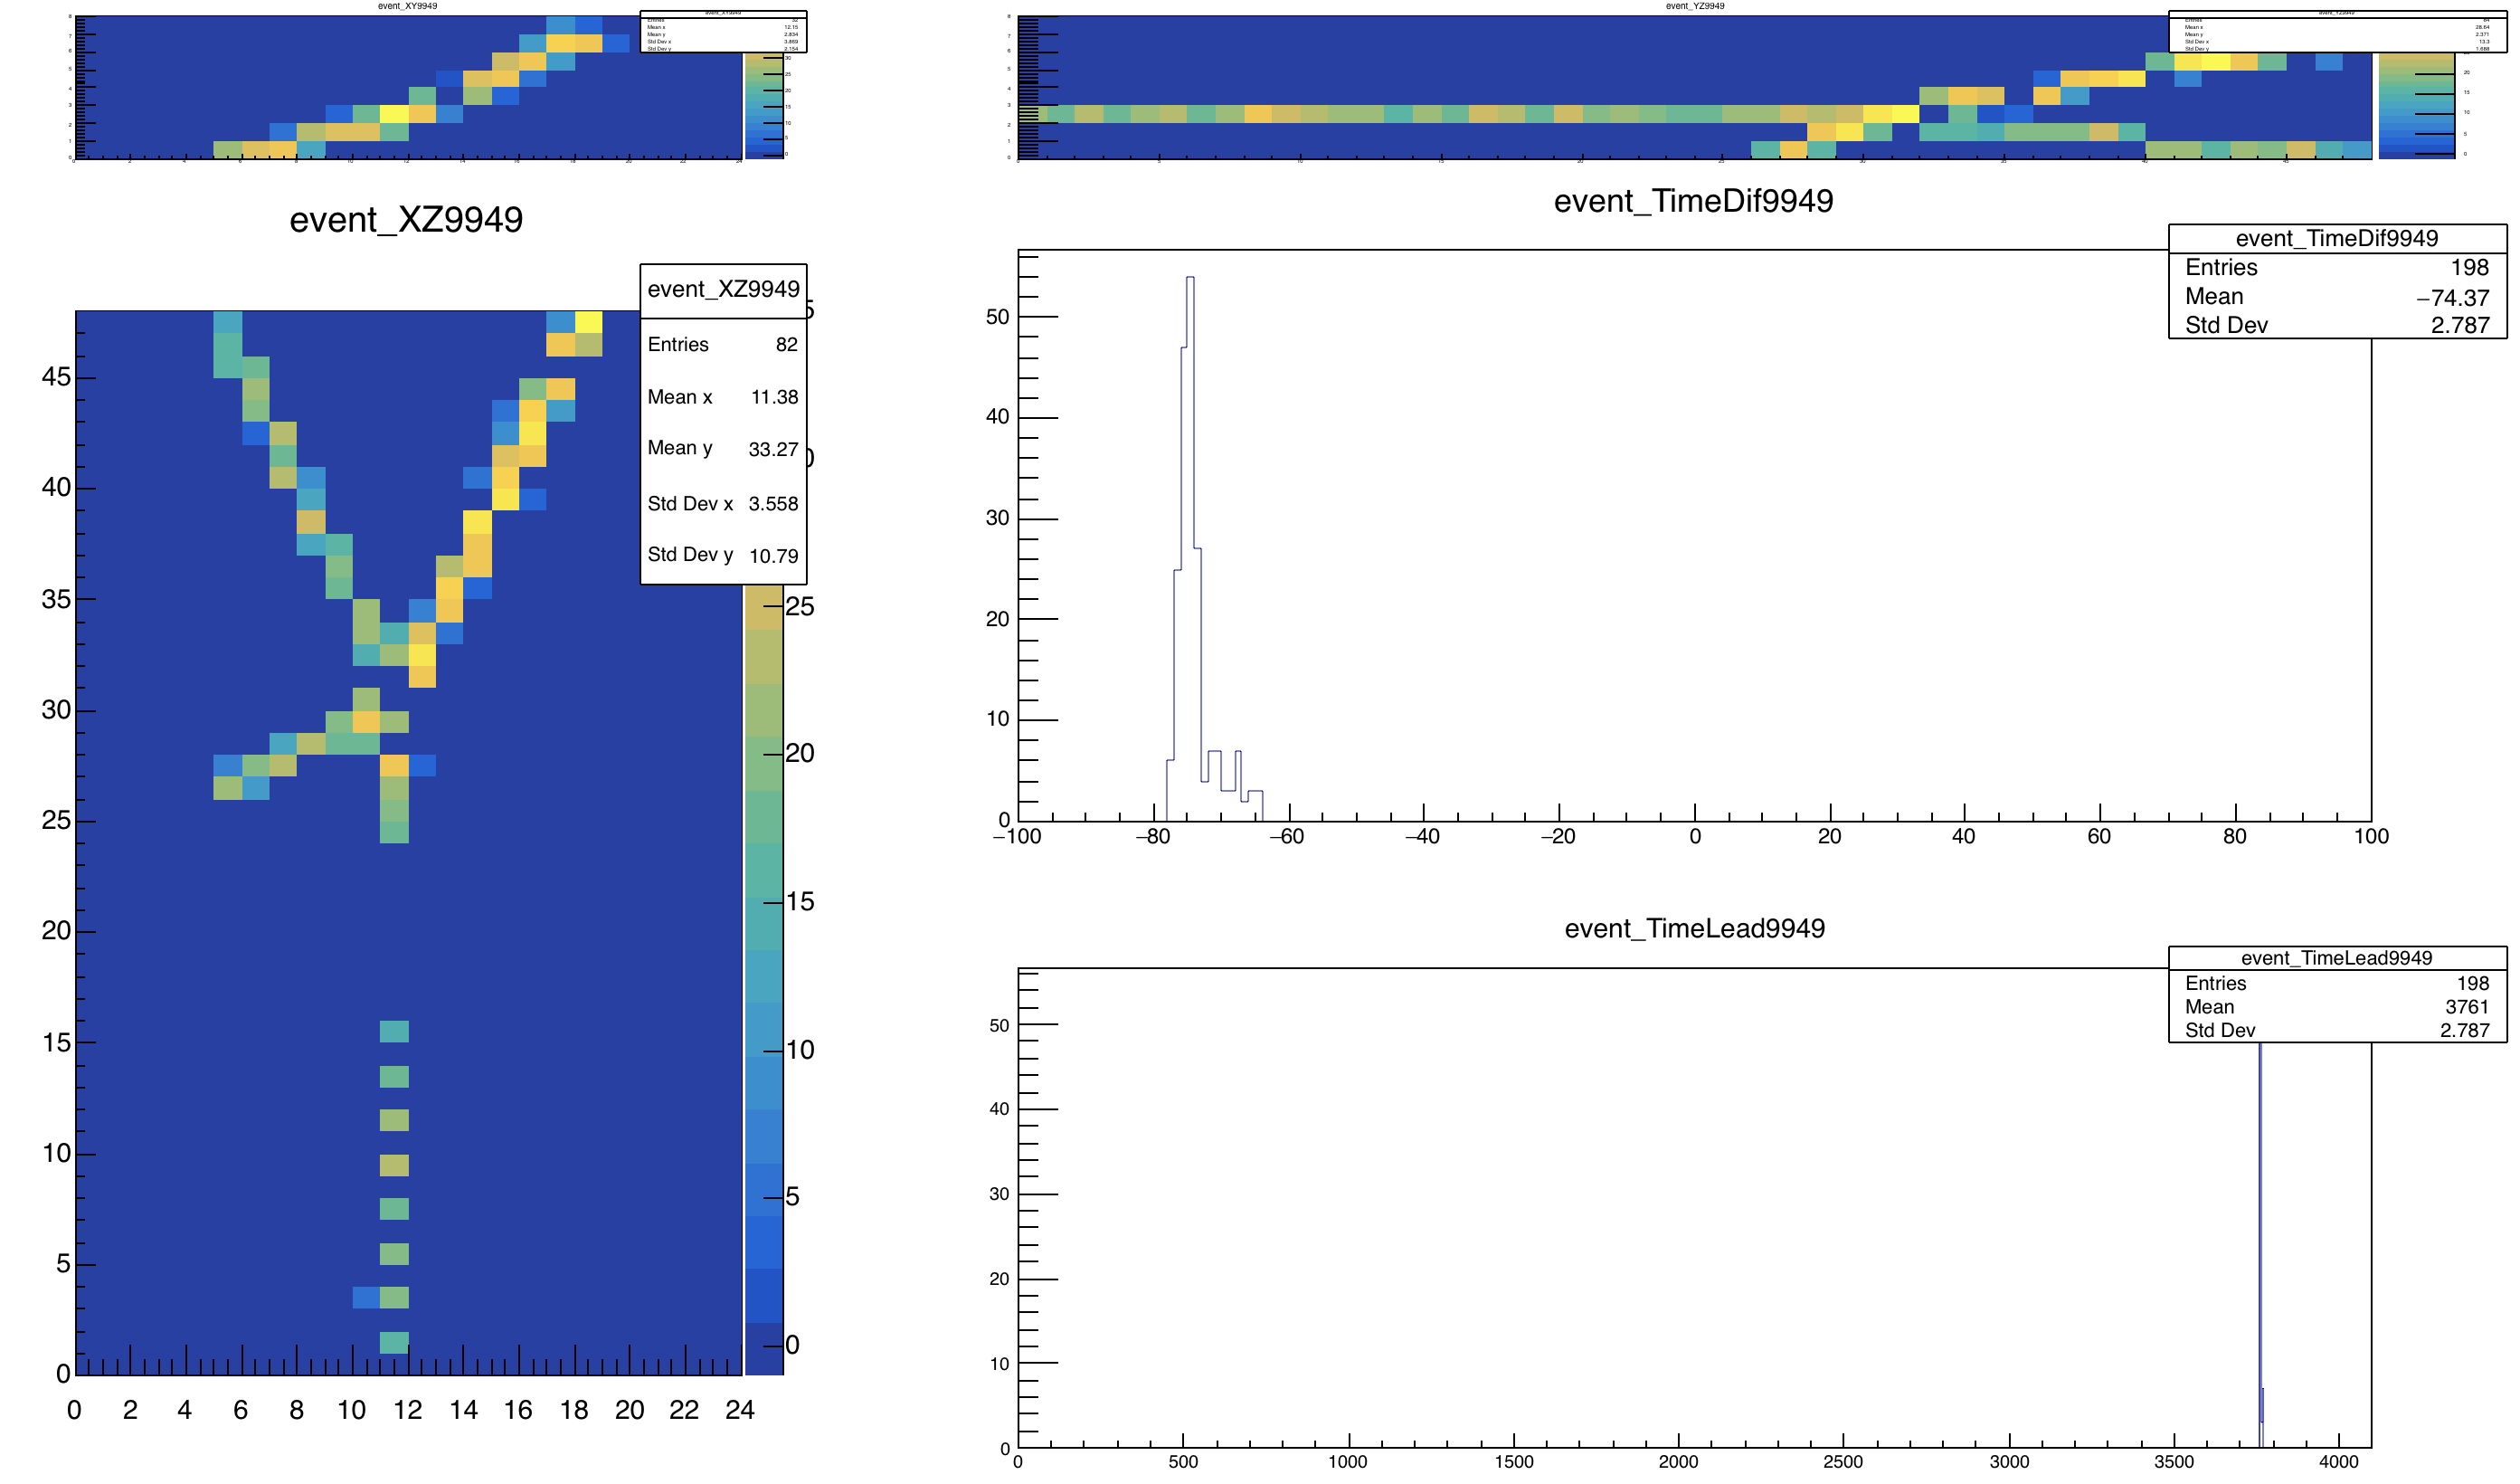Viewport: 2520px width, 1484px height.
Task: Select the x-axis label 2000 of the TimeLead plot
Action: point(1678,1462)
